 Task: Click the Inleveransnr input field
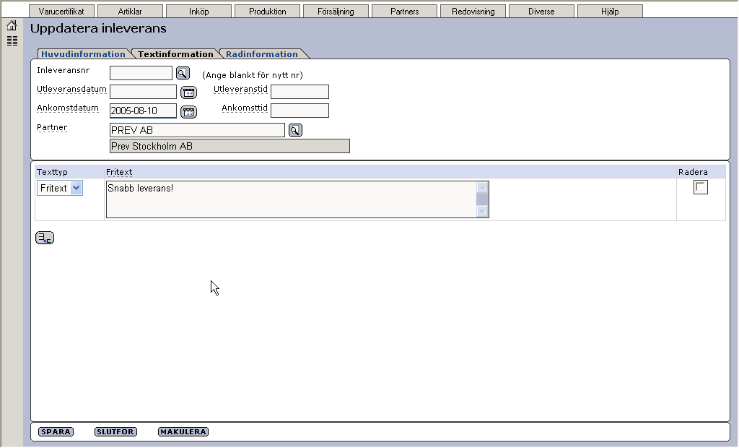(141, 73)
